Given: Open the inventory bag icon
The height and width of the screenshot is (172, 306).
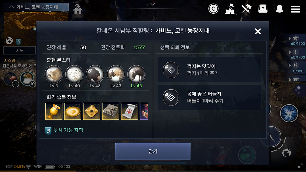Looking at the screenshot, I should [263, 9].
